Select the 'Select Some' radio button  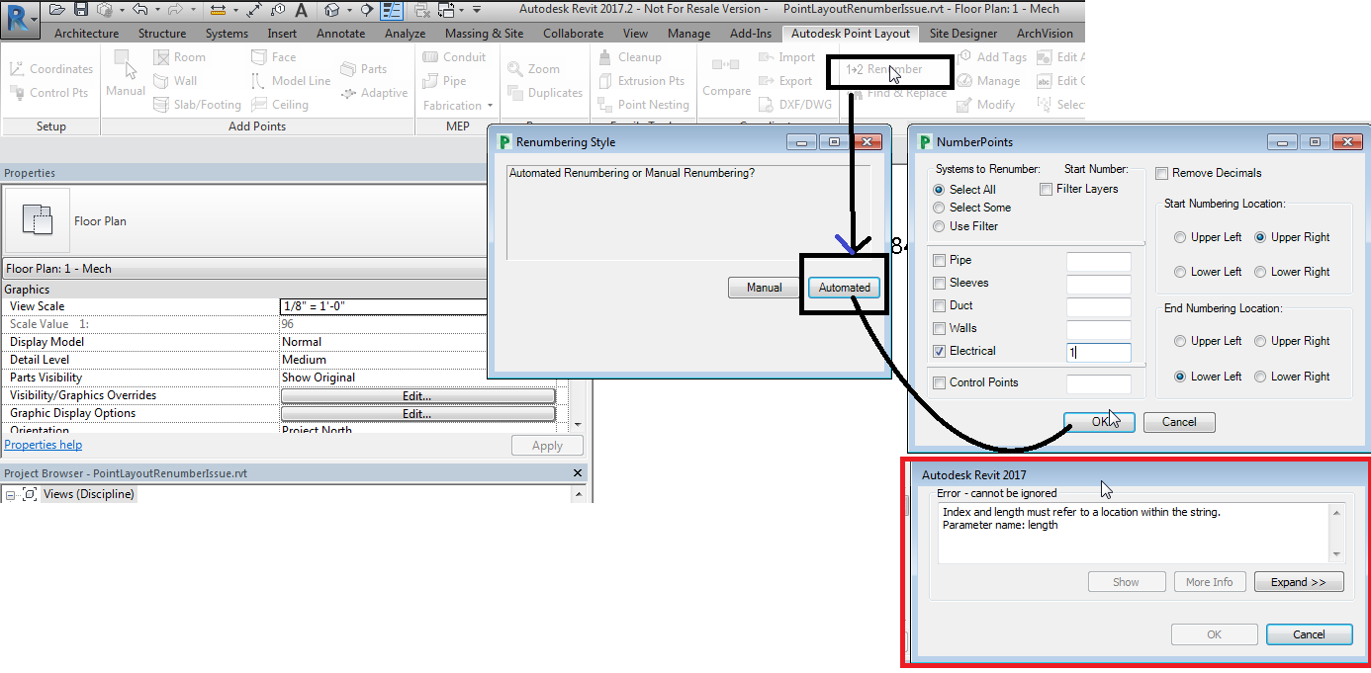click(940, 208)
